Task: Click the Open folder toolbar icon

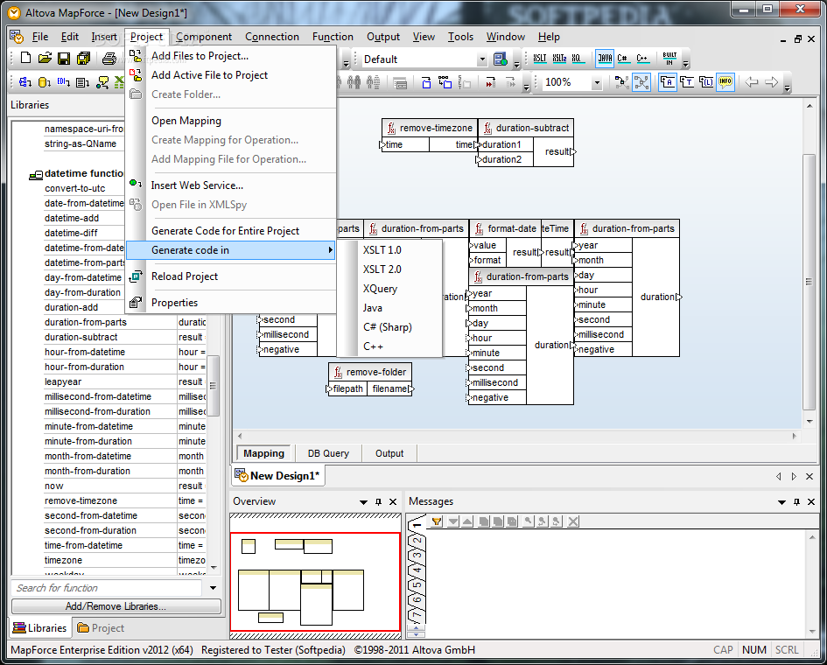Action: point(45,58)
